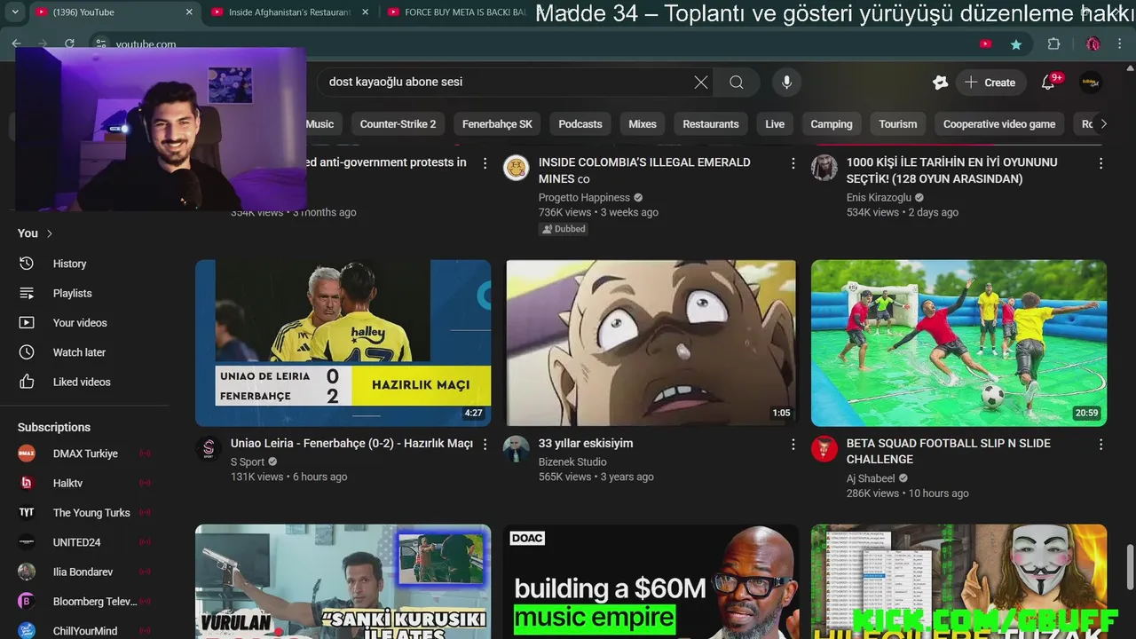Switch to Inside Afghanistan's Restaurant tab
Viewport: 1136px width, 639px height.
click(x=289, y=12)
